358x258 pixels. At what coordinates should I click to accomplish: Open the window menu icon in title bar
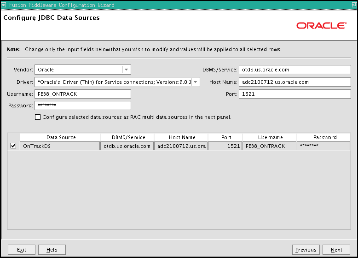tap(4, 5)
